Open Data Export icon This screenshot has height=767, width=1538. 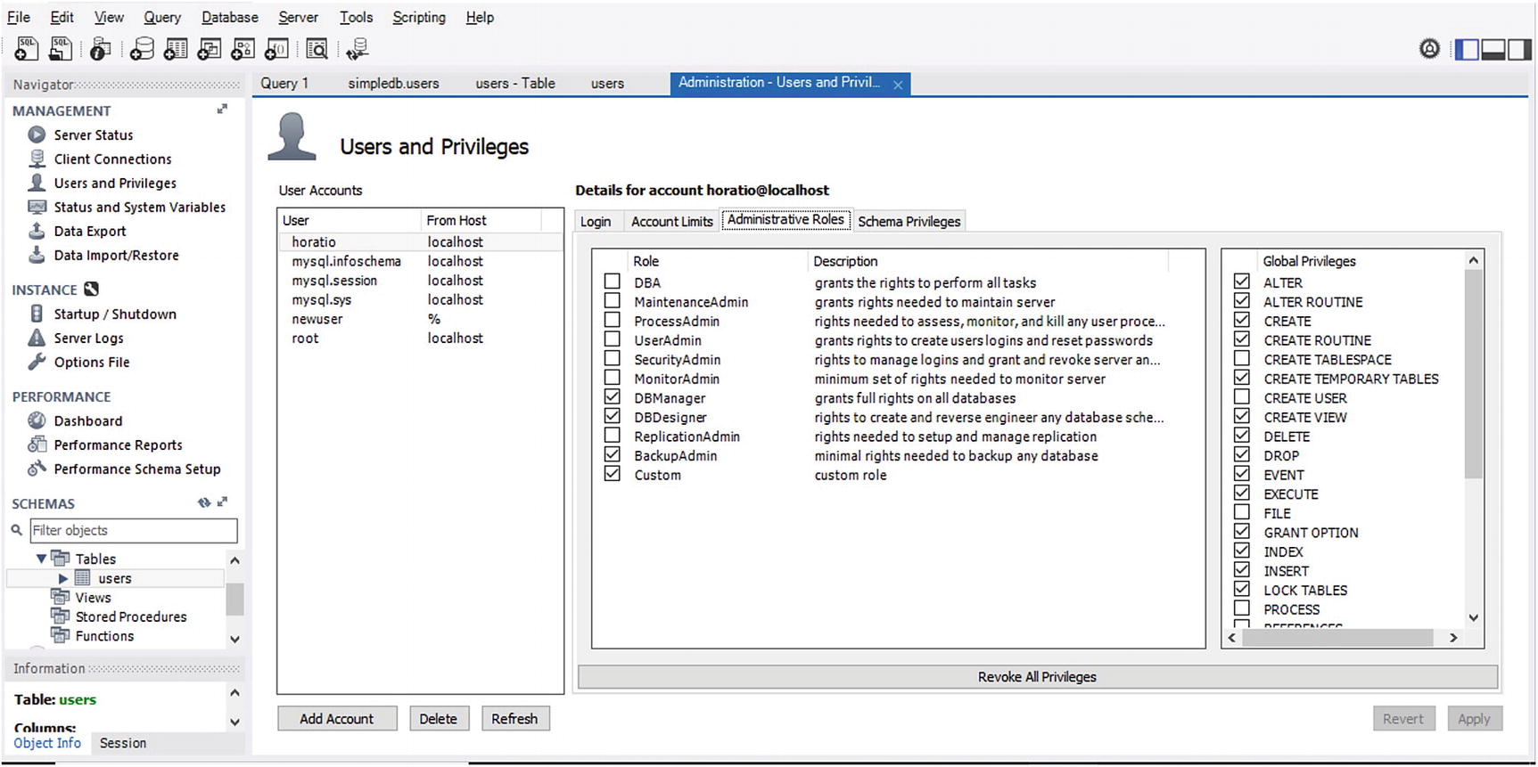click(x=37, y=231)
